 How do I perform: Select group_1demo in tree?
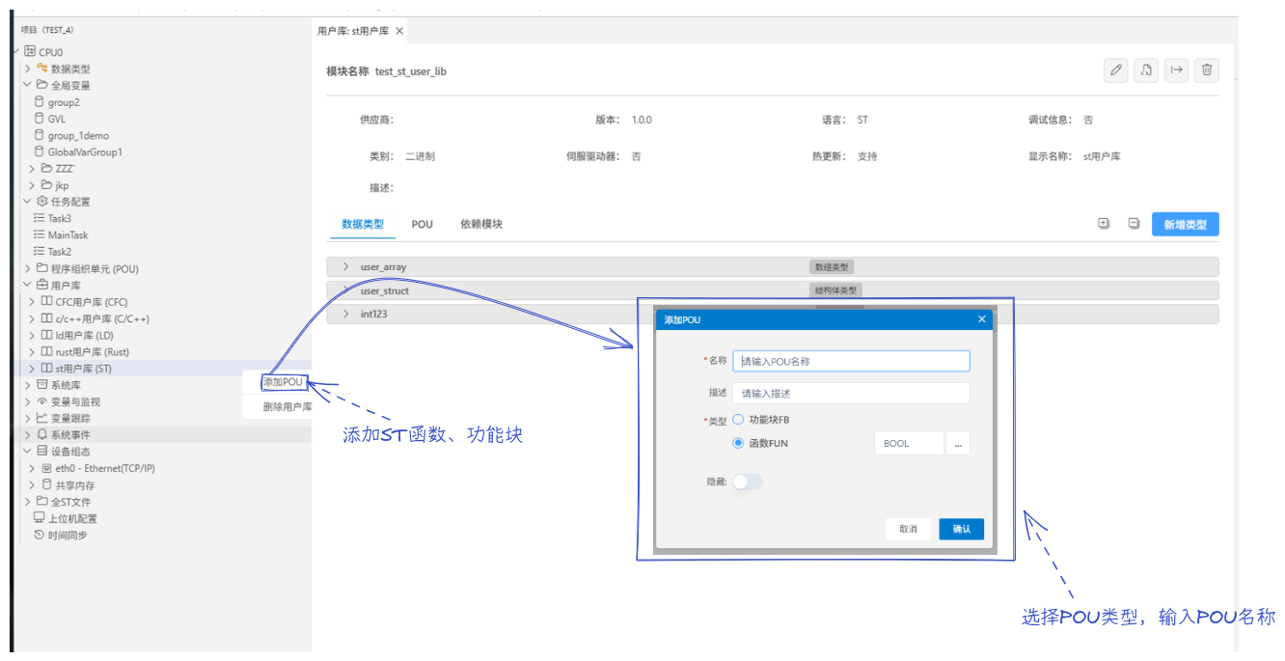[78, 135]
